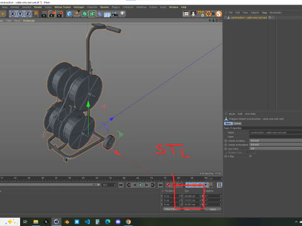
Task: Toggle the Y axis lock
Action: point(20,14)
